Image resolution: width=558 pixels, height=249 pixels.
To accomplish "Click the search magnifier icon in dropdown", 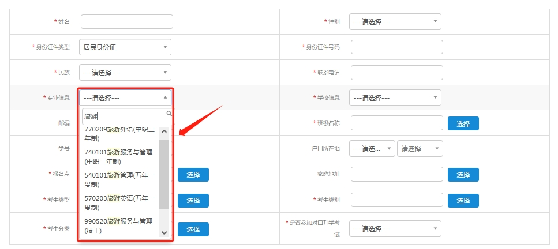I will click(169, 114).
